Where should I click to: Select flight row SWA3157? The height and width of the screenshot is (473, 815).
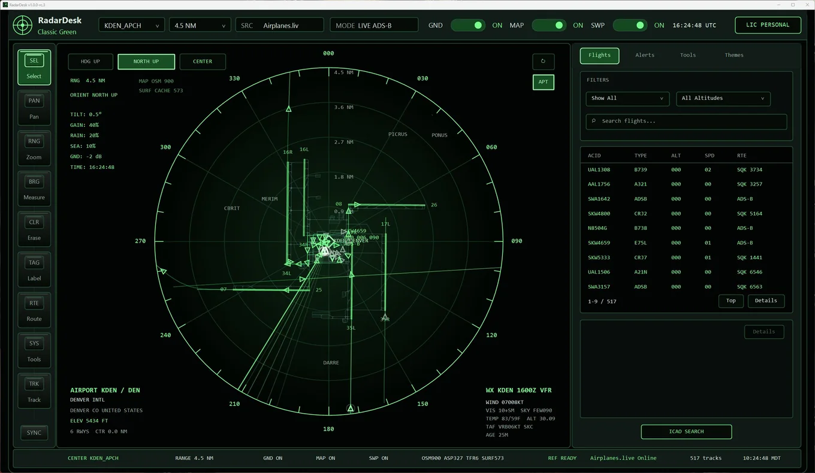pyautogui.click(x=686, y=287)
